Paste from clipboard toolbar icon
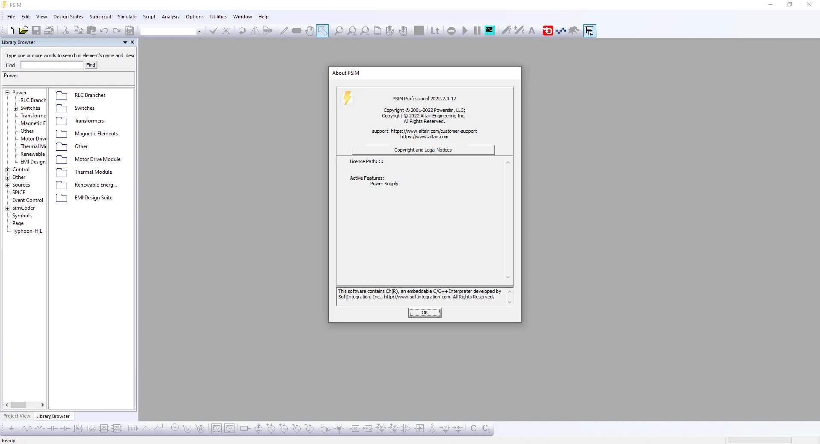The height and width of the screenshot is (444, 820). 91,31
